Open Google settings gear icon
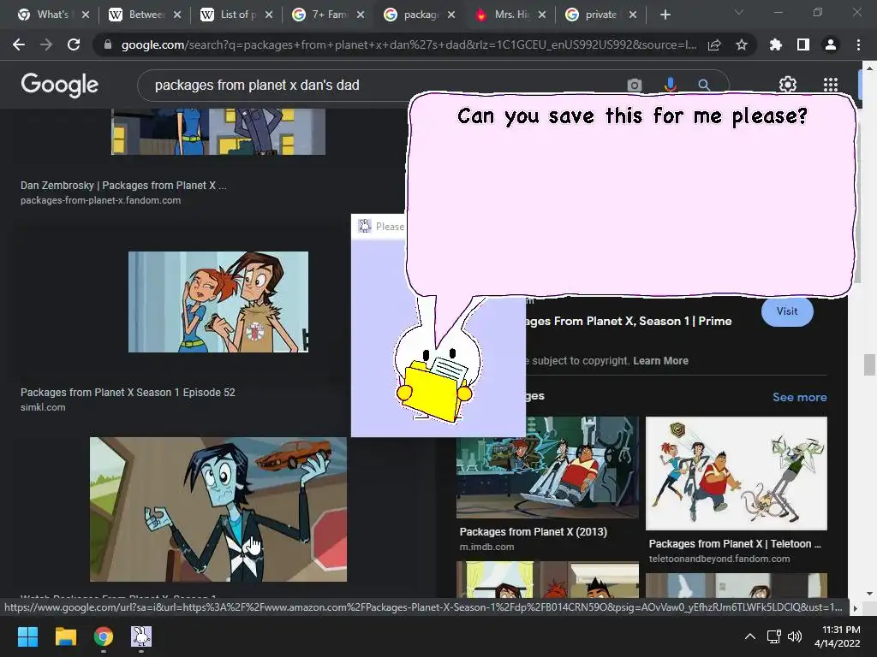 [x=788, y=85]
